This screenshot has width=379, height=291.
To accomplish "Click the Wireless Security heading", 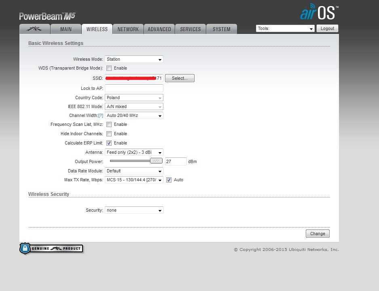I will point(49,194).
